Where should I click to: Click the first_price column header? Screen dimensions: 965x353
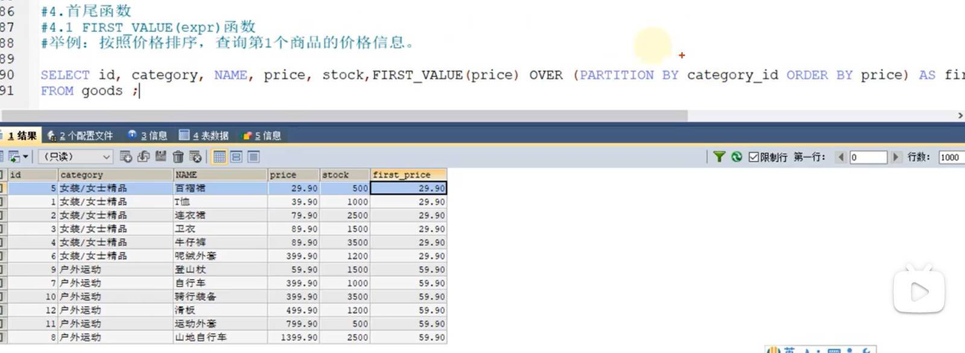[x=408, y=175]
